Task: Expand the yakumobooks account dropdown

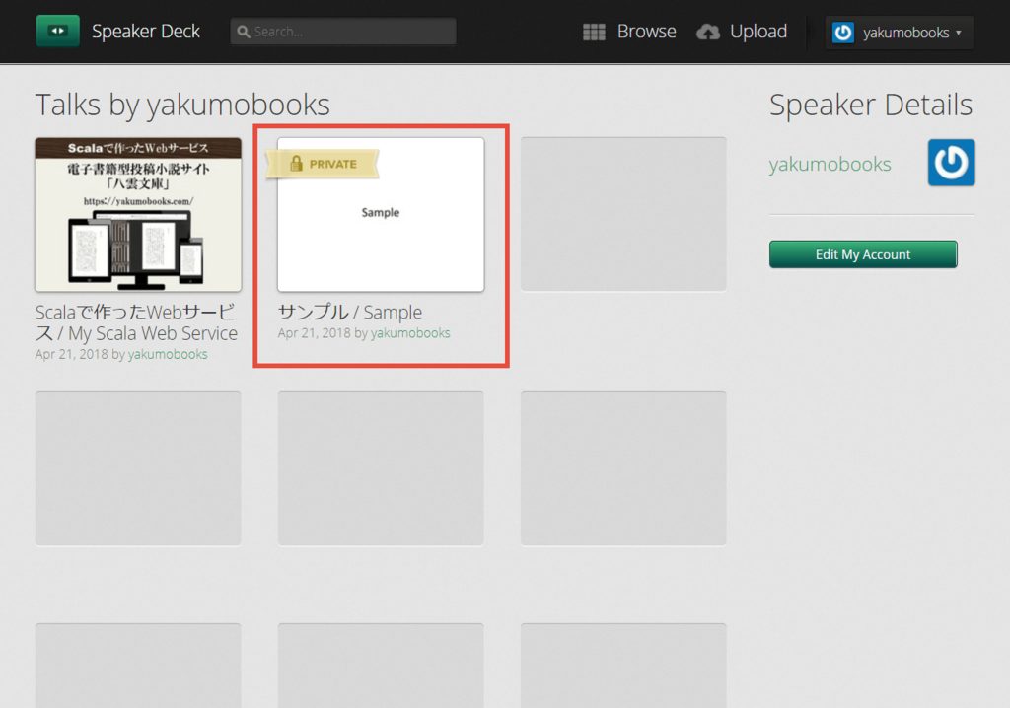Action: click(x=900, y=33)
